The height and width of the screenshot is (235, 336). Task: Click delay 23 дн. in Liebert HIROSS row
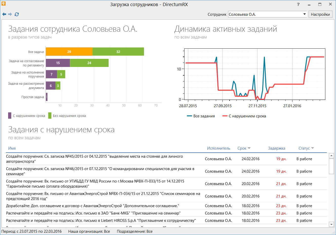pos(281,221)
